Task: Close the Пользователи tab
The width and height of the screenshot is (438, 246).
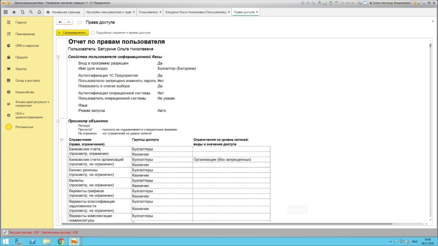Action: click(x=160, y=12)
